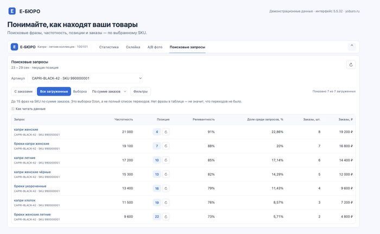Click position badge 16
The width and height of the screenshot is (380, 234).
157,188
